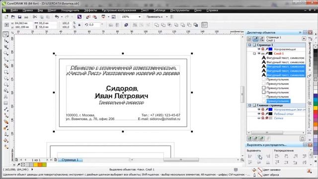Select the Zoom tool in the toolbox
318x179 pixels.
click(6, 53)
